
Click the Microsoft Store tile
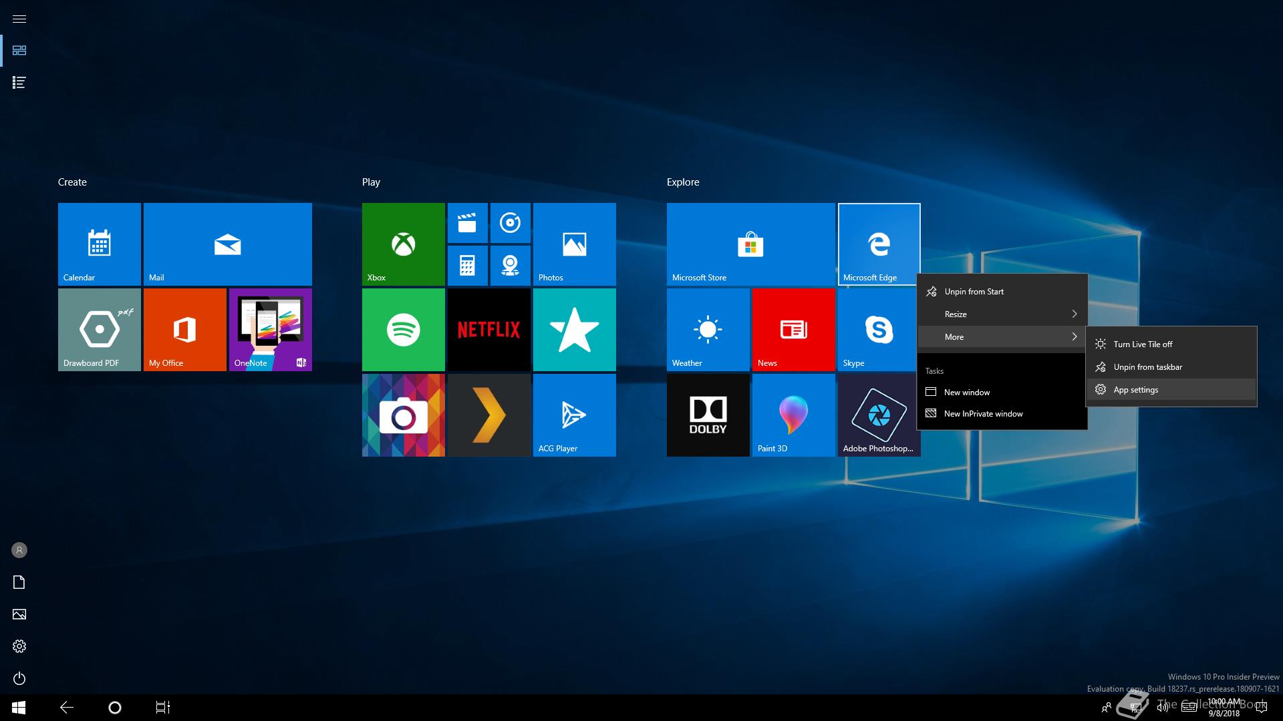coord(750,244)
